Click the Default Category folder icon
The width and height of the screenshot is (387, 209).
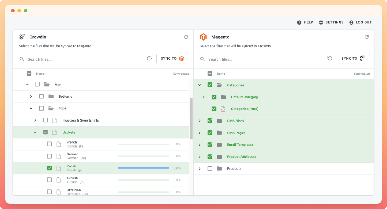[223, 97]
